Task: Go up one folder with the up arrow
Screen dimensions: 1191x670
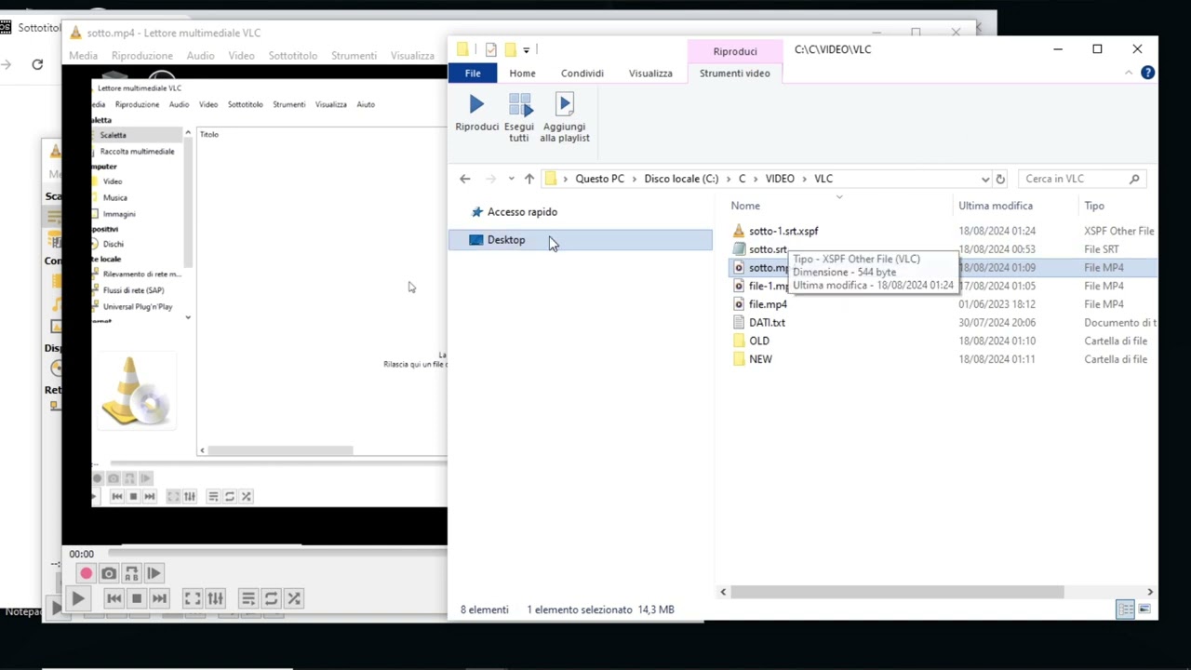Action: [x=529, y=179]
